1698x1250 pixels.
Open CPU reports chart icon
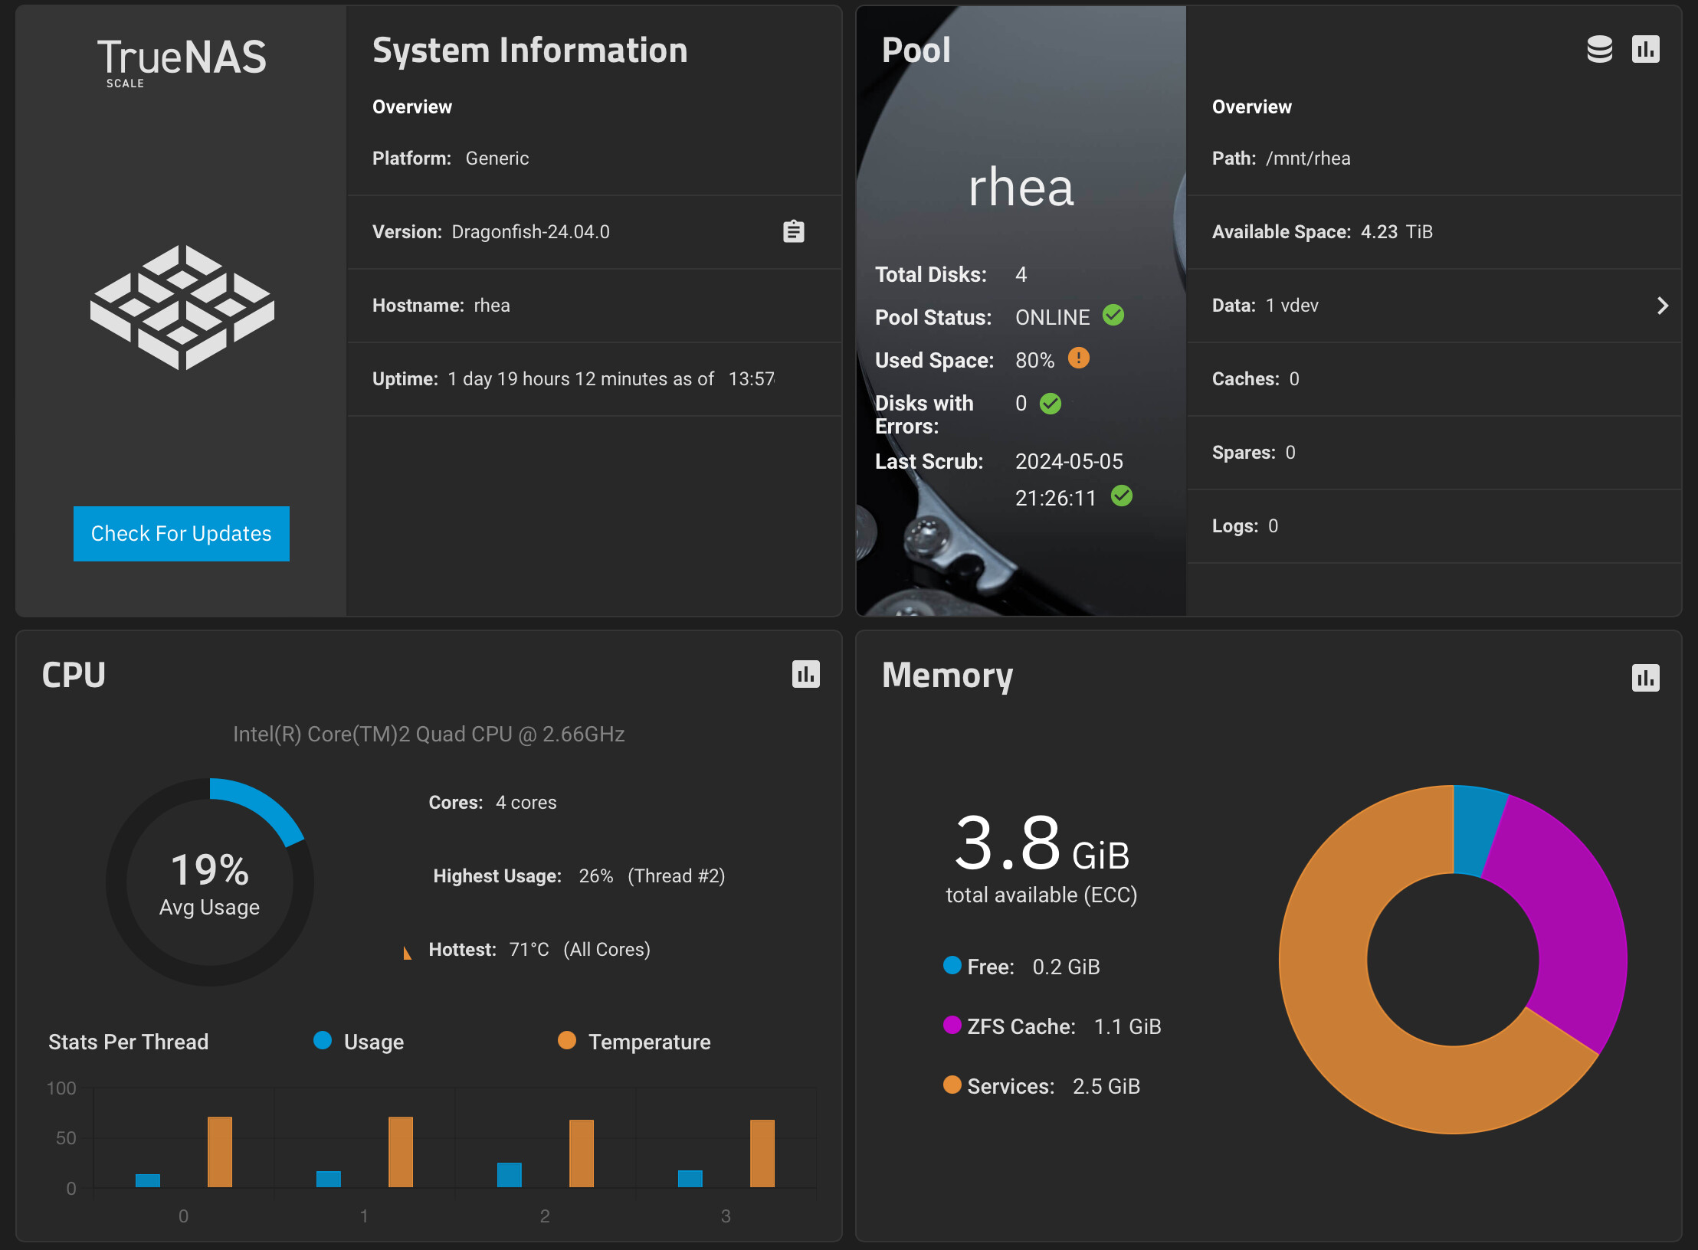pyautogui.click(x=805, y=675)
